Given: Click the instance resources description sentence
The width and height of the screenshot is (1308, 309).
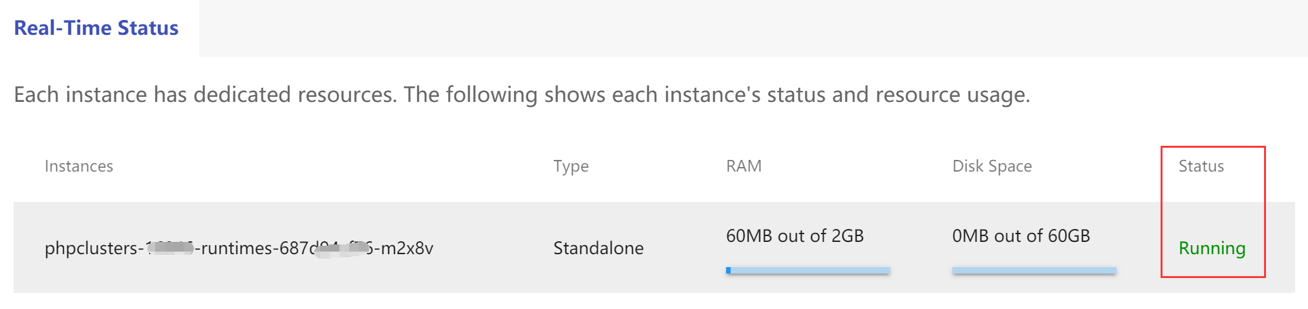Looking at the screenshot, I should [521, 95].
